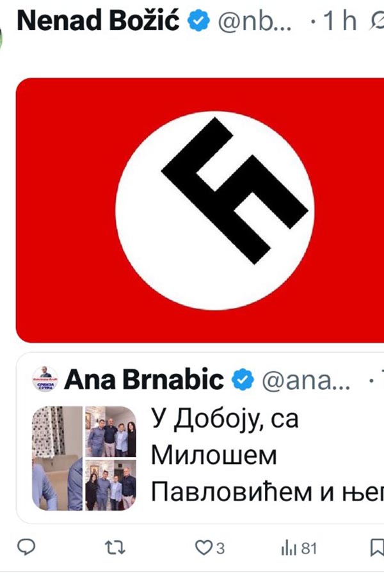Image resolution: width=384 pixels, height=576 pixels.
Task: Click Ana Brnabic's blue verified badge
Action: click(243, 380)
